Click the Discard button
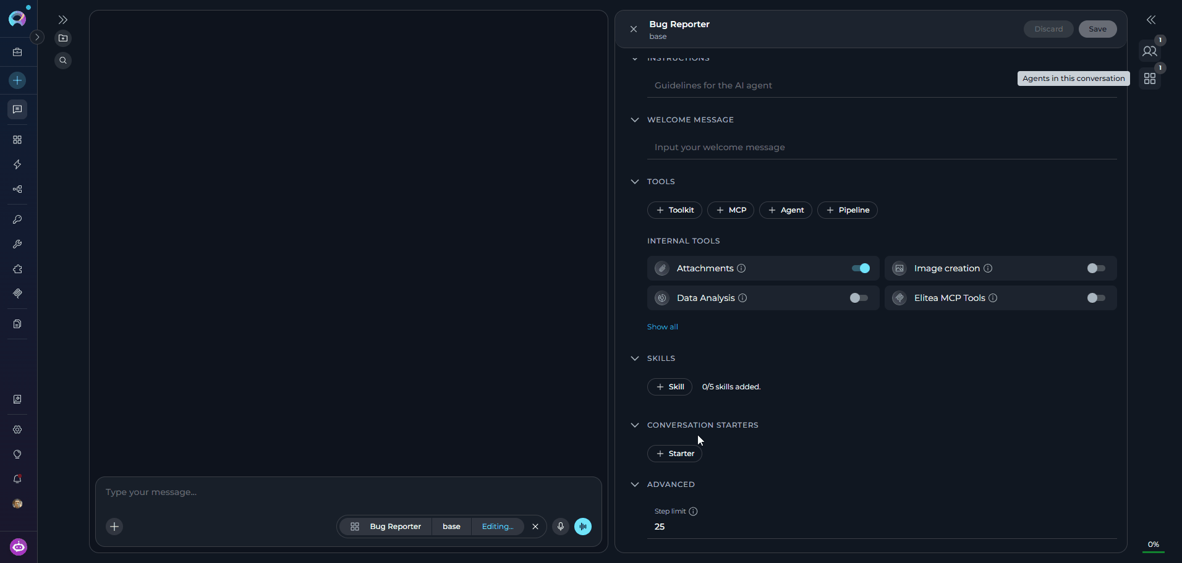This screenshot has height=563, width=1182. point(1048,29)
